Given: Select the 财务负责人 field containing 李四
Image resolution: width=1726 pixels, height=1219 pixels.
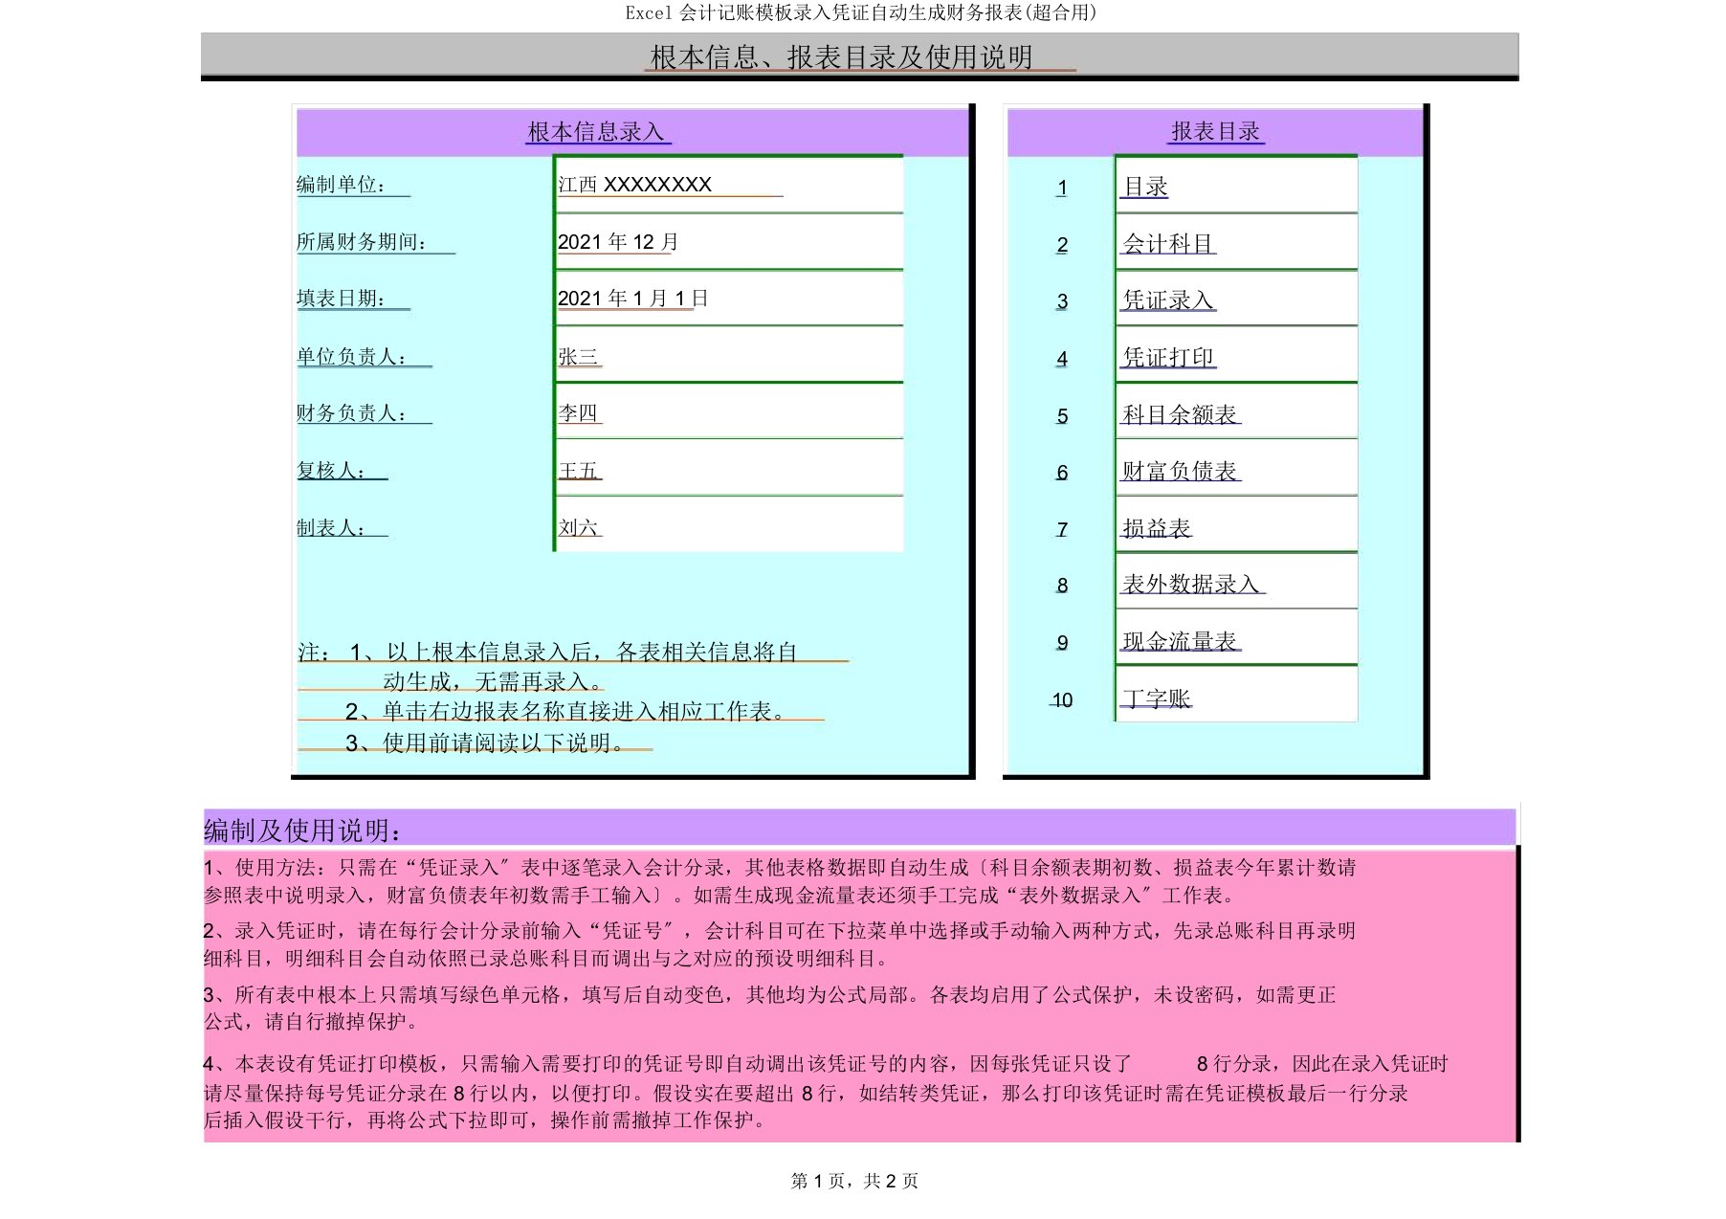Looking at the screenshot, I should point(729,411).
